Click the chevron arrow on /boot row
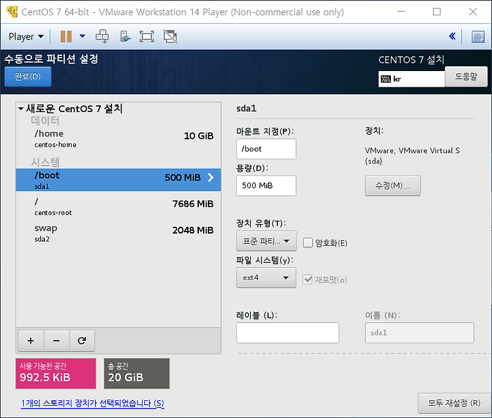Screen dimensions: 492x418 211,178
